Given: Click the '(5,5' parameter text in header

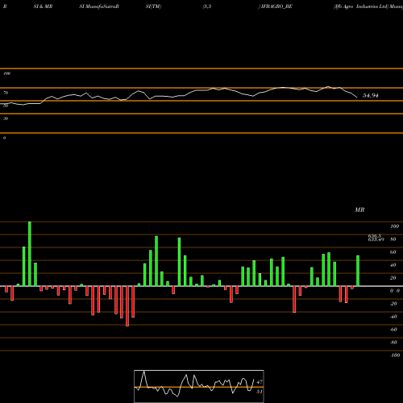Looking at the screenshot, I should tap(207, 6).
